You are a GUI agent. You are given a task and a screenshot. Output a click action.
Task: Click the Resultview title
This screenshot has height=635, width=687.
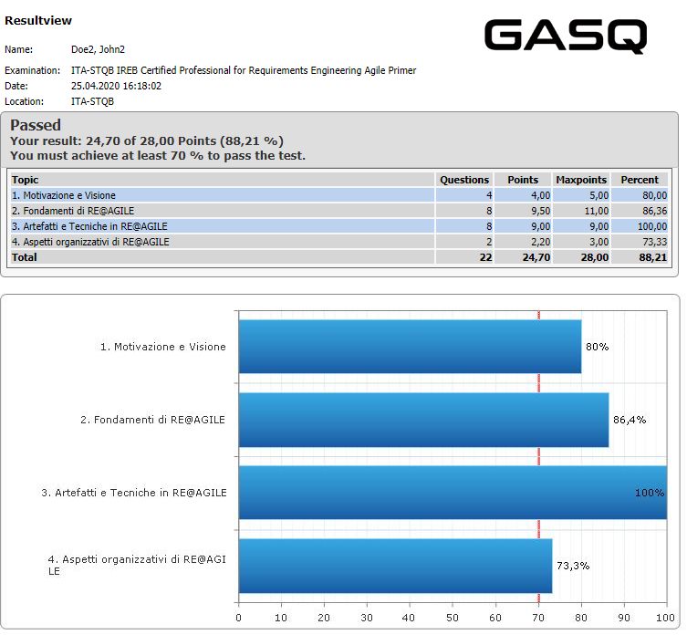pyautogui.click(x=38, y=20)
